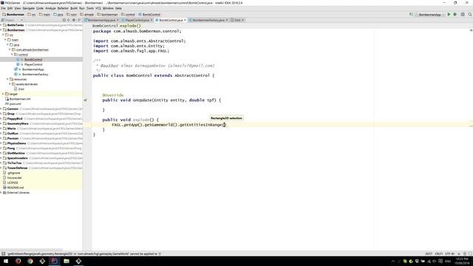The width and height of the screenshot is (473, 266).
Task: Open Project panel settings gear icon
Action: click(74, 20)
